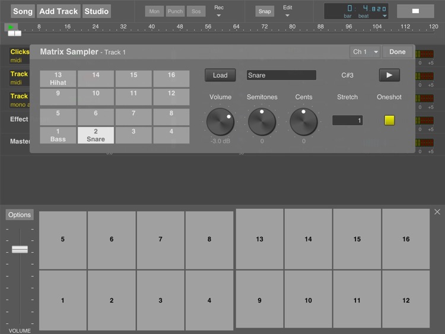This screenshot has height=334, width=445.
Task: Tap large drum pad 7
Action: coord(160,240)
